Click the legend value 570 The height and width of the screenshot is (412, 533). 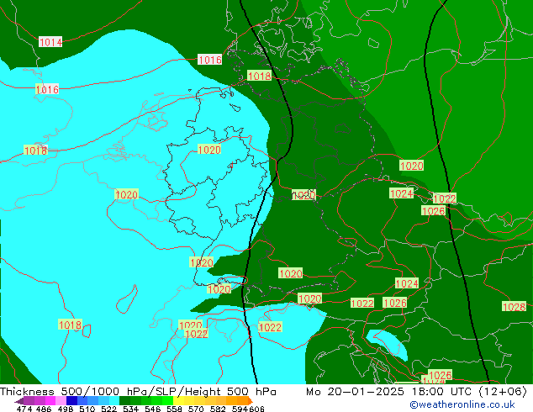(196, 409)
